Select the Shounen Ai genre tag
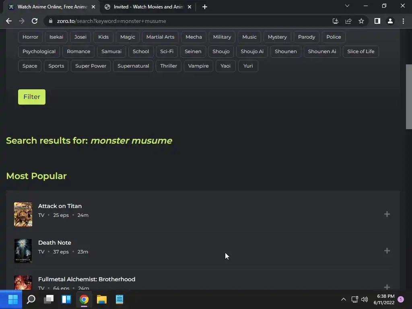 click(x=322, y=51)
